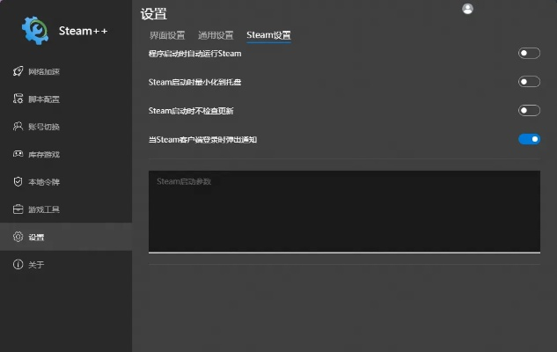Click the toolbox icon beside 游戏工具
This screenshot has width=557, height=352.
(x=18, y=209)
